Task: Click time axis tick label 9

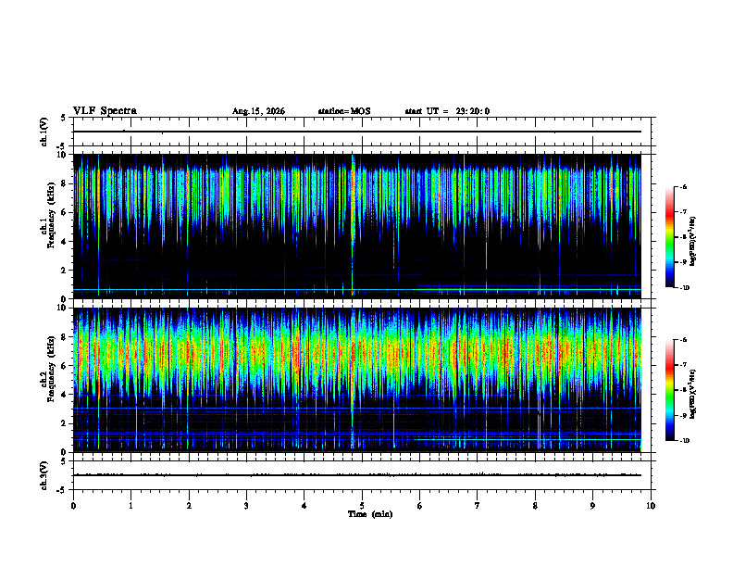Action: tap(592, 506)
